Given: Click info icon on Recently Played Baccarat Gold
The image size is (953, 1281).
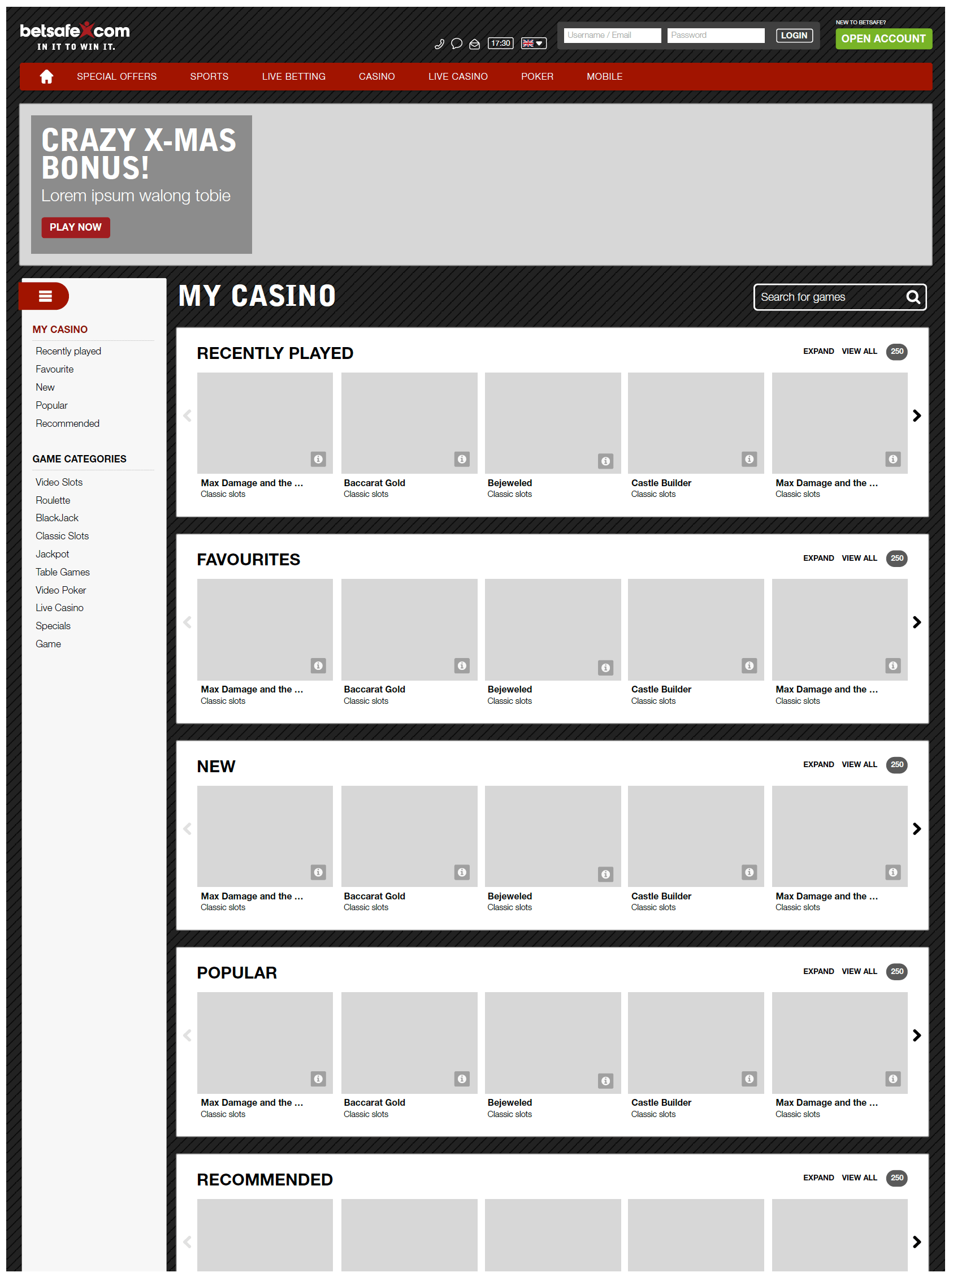Looking at the screenshot, I should click(462, 460).
